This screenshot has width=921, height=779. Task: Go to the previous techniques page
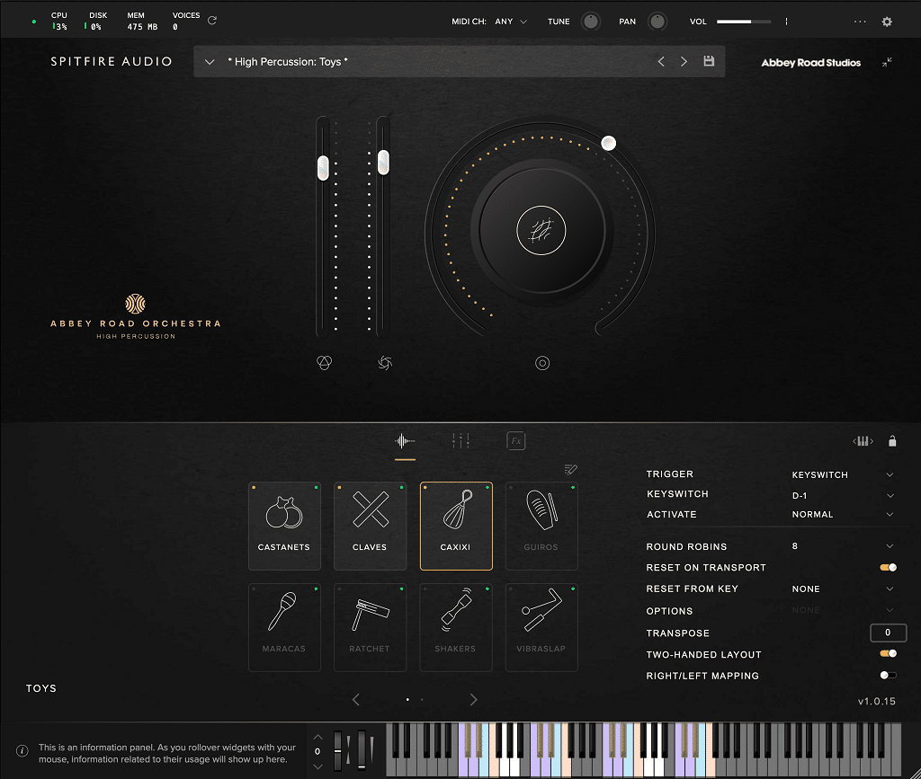(x=356, y=699)
